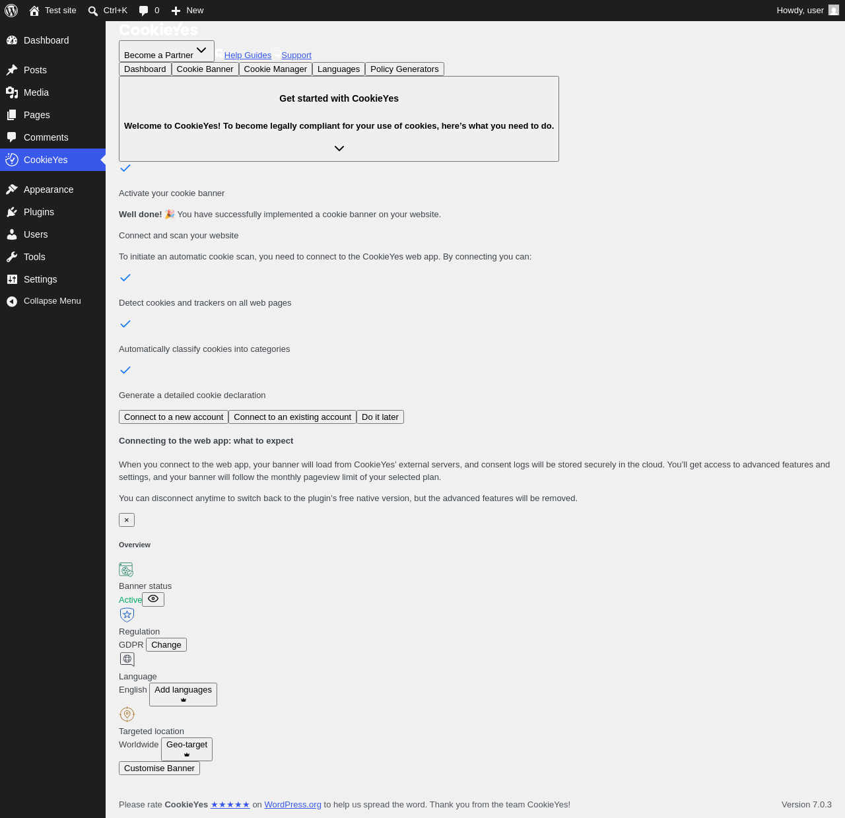Viewport: 845px width, 818px height.
Task: Open the WordPress.org link
Action: click(x=293, y=805)
